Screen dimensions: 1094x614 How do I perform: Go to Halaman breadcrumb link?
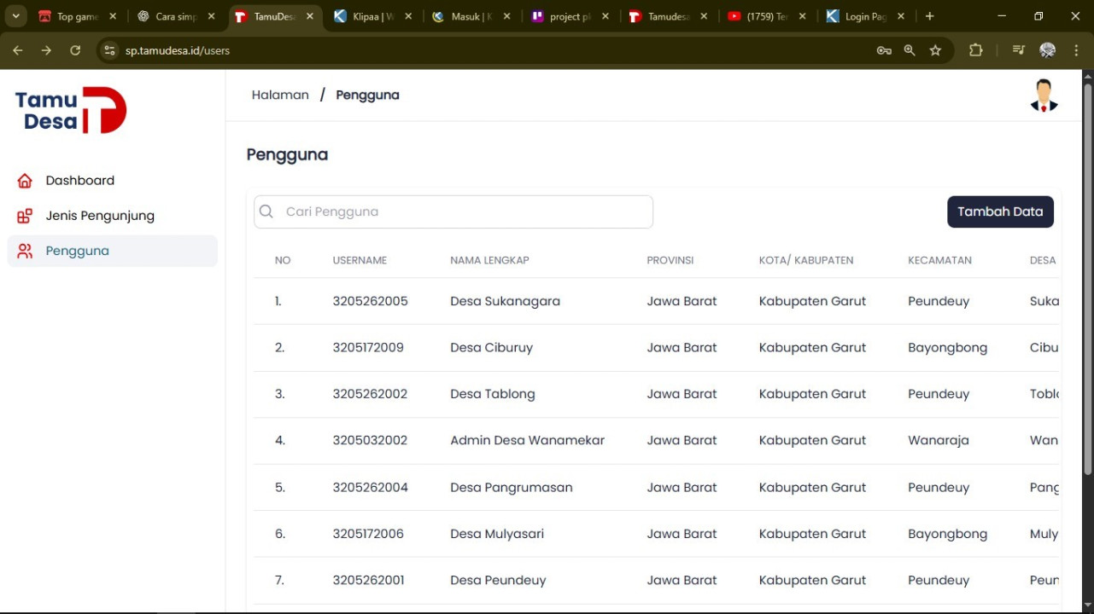(x=280, y=95)
